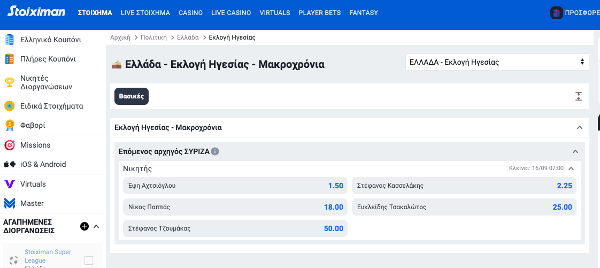The height and width of the screenshot is (268, 600).
Task: Click the Missions target icon
Action: pyautogui.click(x=10, y=145)
